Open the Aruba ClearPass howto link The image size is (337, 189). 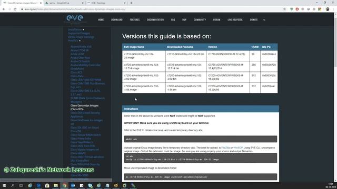click(x=80, y=58)
